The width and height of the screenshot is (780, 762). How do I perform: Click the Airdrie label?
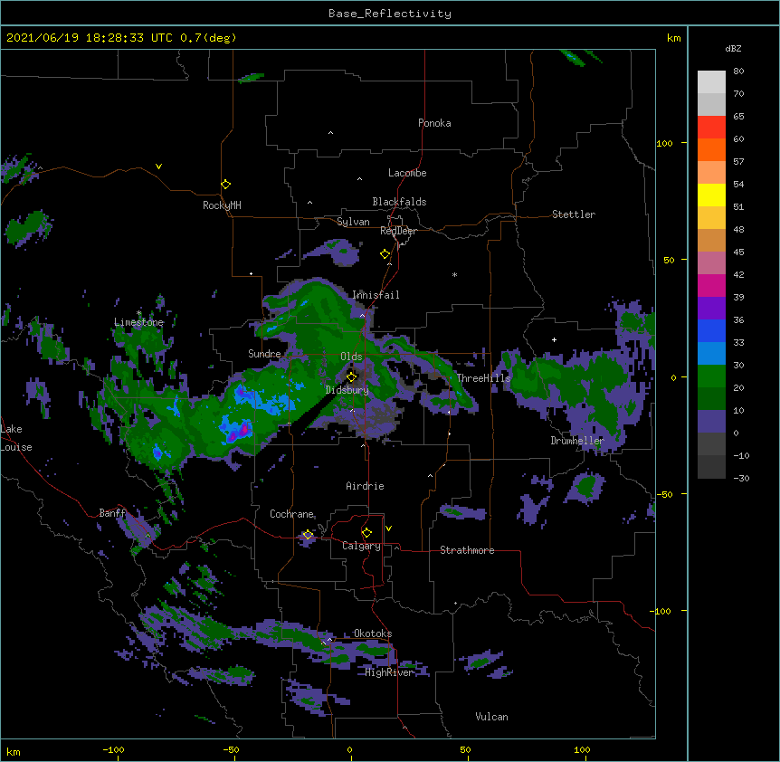tap(366, 486)
